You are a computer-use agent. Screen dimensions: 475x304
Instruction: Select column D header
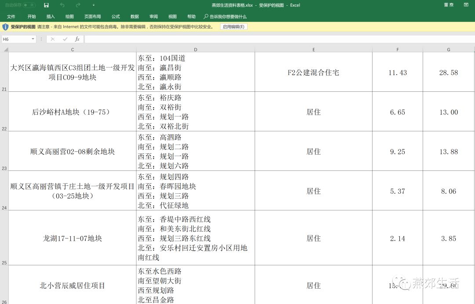pyautogui.click(x=195, y=50)
